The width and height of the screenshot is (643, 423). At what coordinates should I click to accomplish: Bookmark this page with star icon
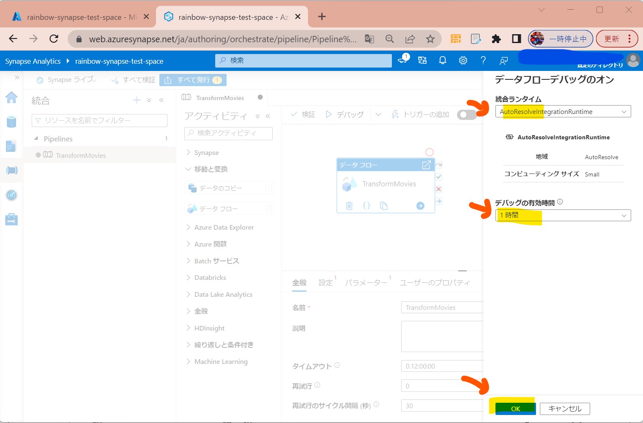tap(430, 39)
